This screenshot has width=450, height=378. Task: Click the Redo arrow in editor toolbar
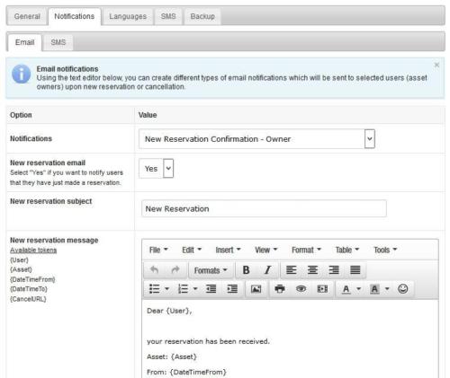point(175,270)
